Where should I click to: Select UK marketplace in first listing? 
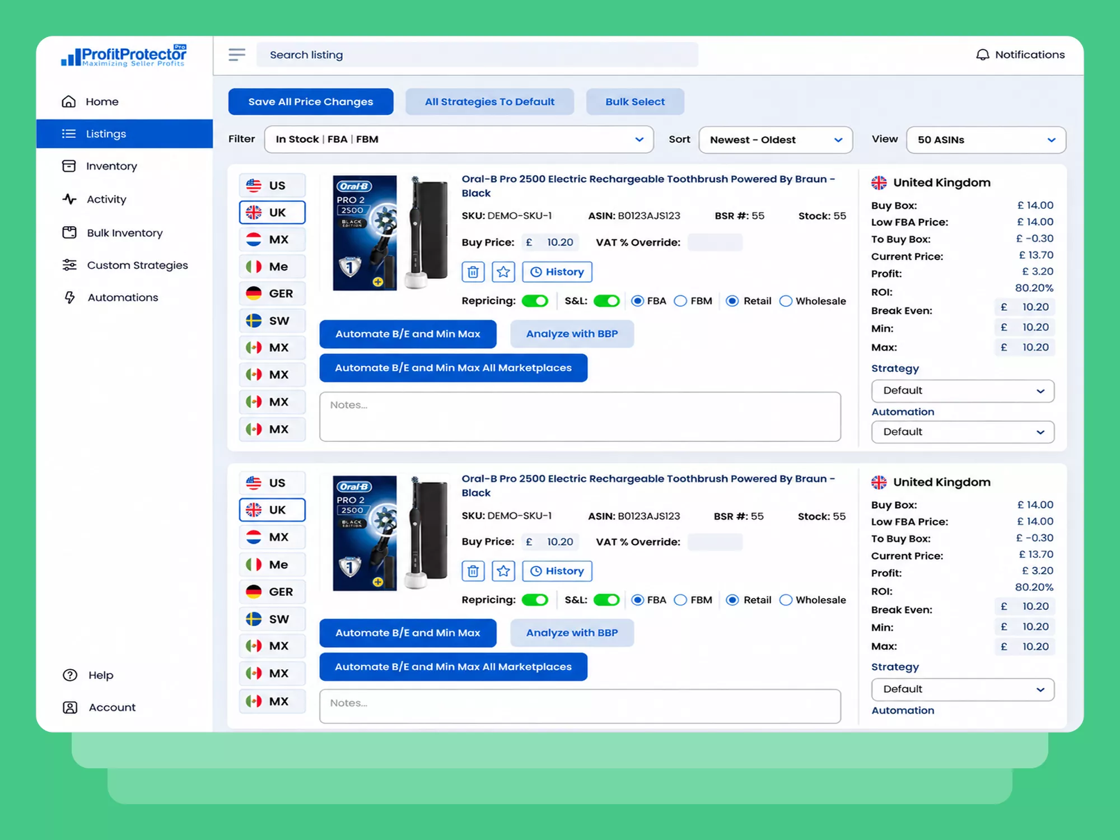[272, 212]
